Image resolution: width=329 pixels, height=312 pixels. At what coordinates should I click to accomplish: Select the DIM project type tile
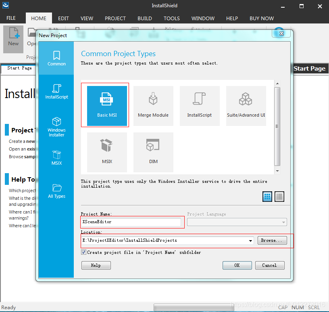(153, 152)
